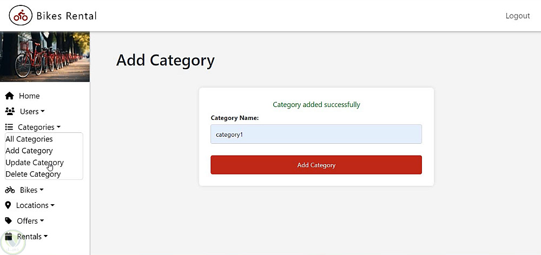Click the Bikes Rental bicycle logo icon
Viewport: 541px width, 255px height.
21,16
